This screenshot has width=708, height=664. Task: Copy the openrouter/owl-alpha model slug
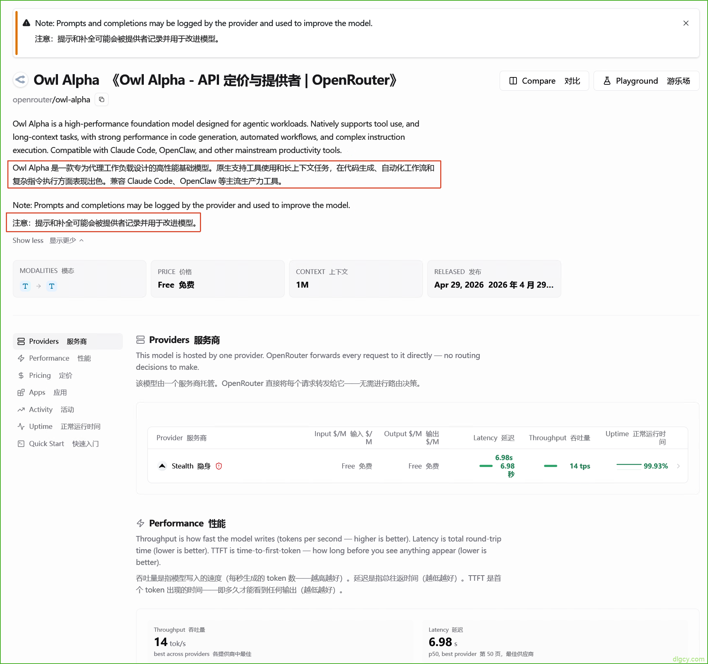102,99
